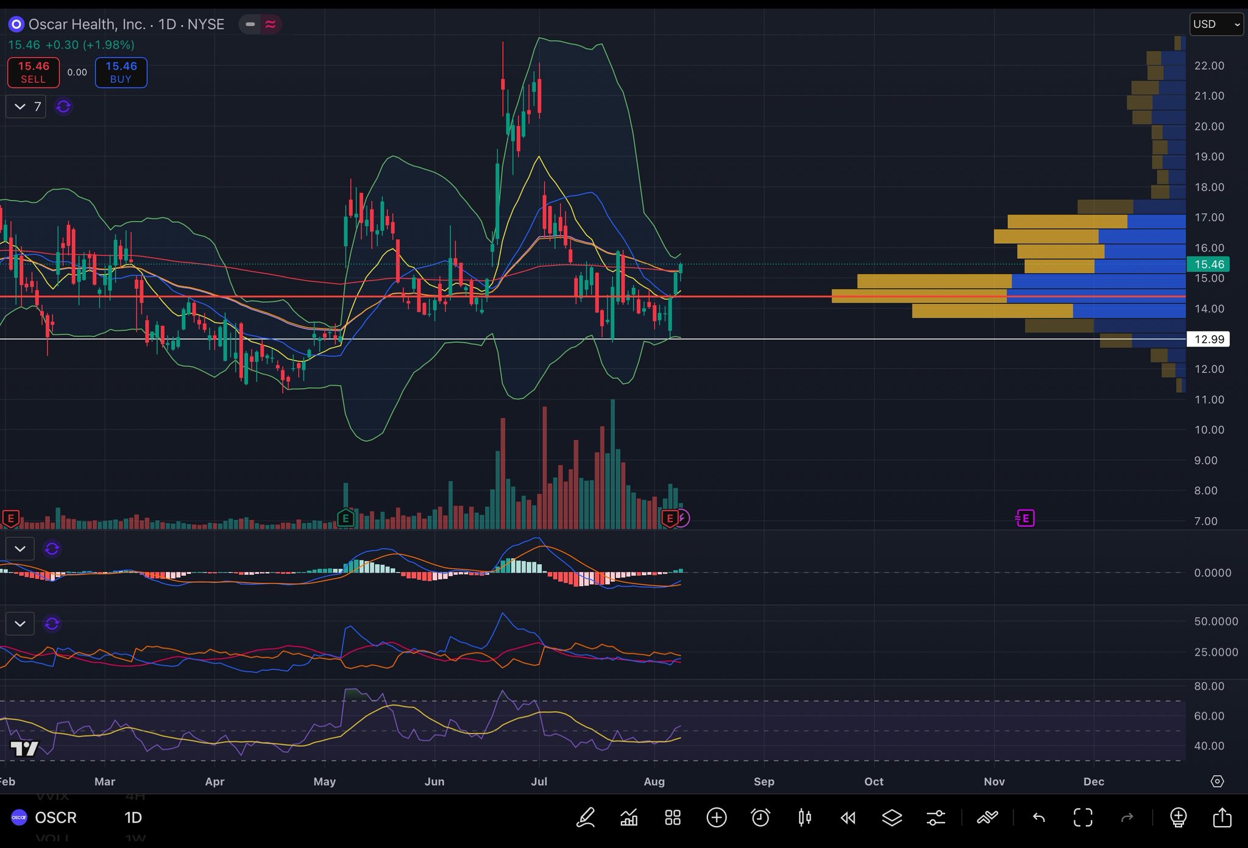Expand the collapsed 7 indicators legend
The width and height of the screenshot is (1248, 848).
coord(26,107)
